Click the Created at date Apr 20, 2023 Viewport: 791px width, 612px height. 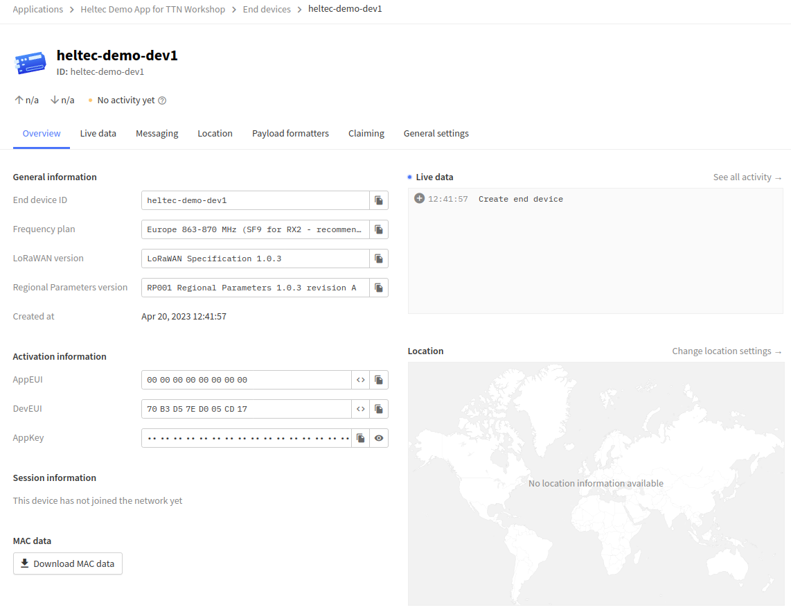click(x=184, y=317)
